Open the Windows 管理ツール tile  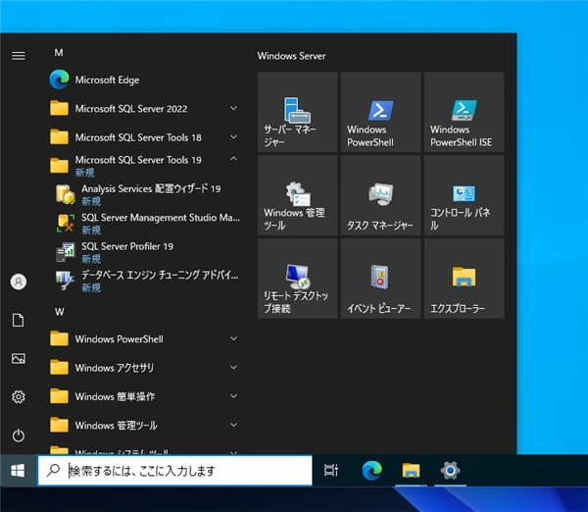tap(298, 195)
